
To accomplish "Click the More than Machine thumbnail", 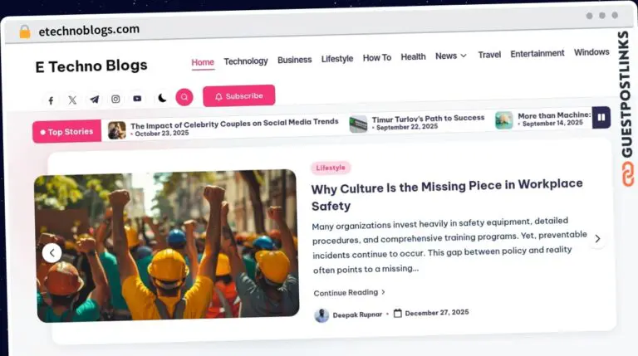I will click(x=503, y=120).
